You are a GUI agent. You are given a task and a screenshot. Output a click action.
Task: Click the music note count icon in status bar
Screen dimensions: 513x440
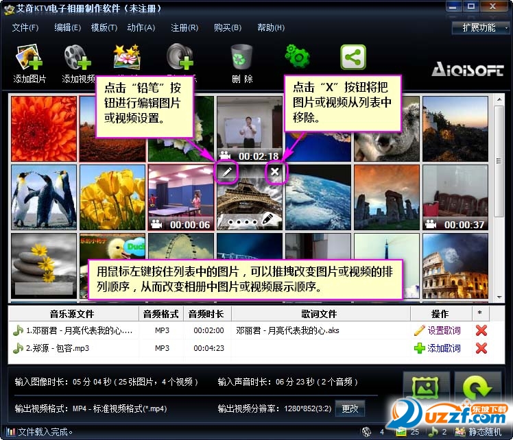point(433,432)
